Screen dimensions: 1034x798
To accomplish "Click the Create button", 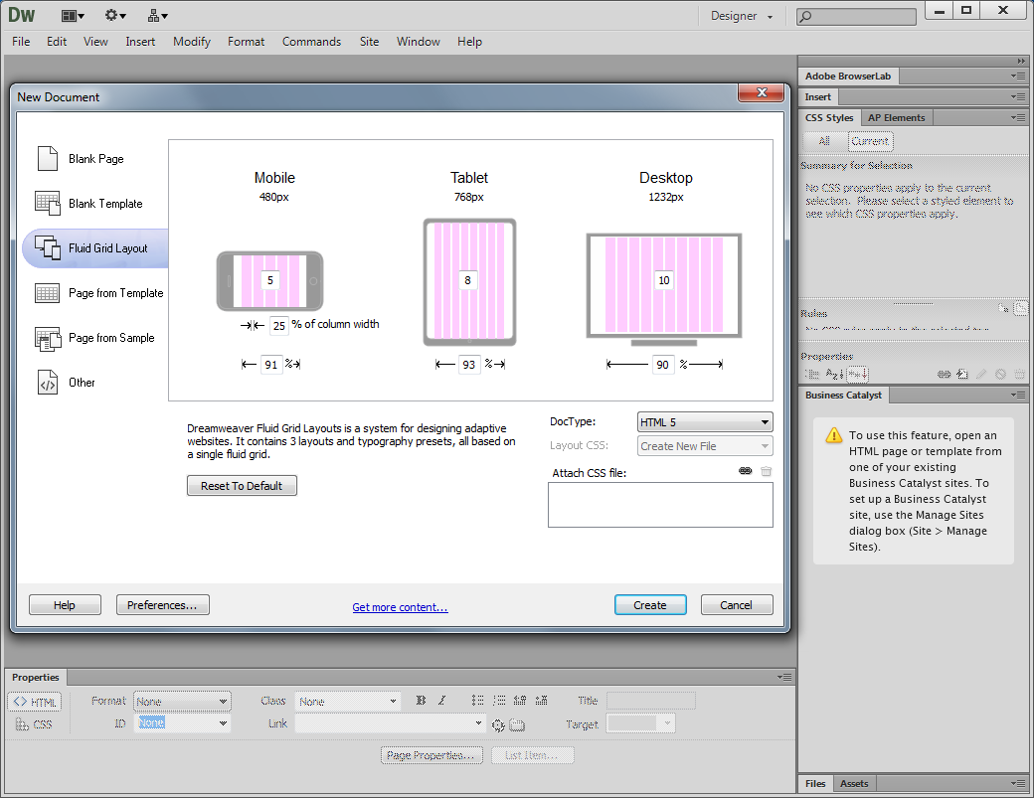I will coord(650,605).
